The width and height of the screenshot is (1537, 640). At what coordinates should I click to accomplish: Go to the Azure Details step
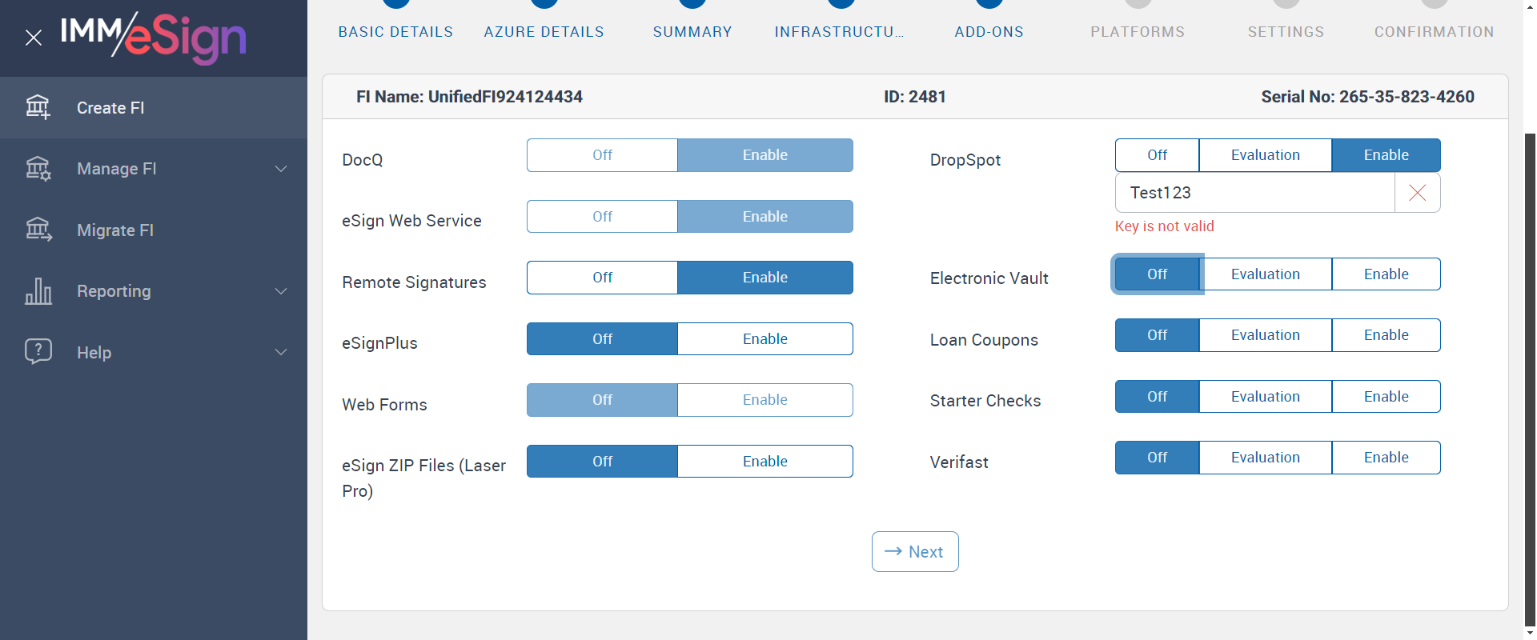[x=544, y=32]
